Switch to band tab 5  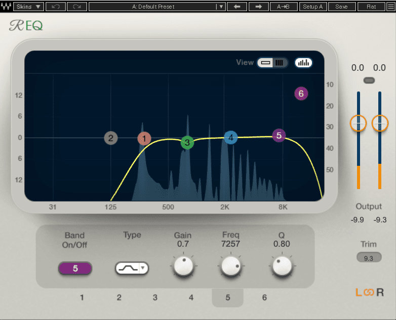click(227, 298)
